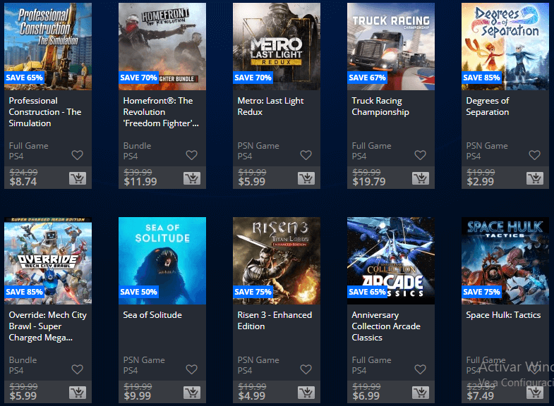Toggle wishlist heart for Truck Racing Championship
The image size is (554, 406).
(420, 155)
